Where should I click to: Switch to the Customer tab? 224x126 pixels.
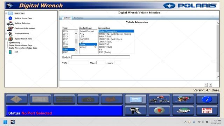[78, 18]
